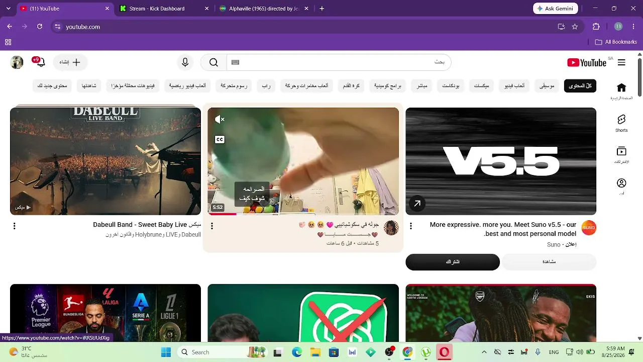Screen dimensions: 643x362
Task: Start voice search with the microphone icon
Action: point(185,62)
